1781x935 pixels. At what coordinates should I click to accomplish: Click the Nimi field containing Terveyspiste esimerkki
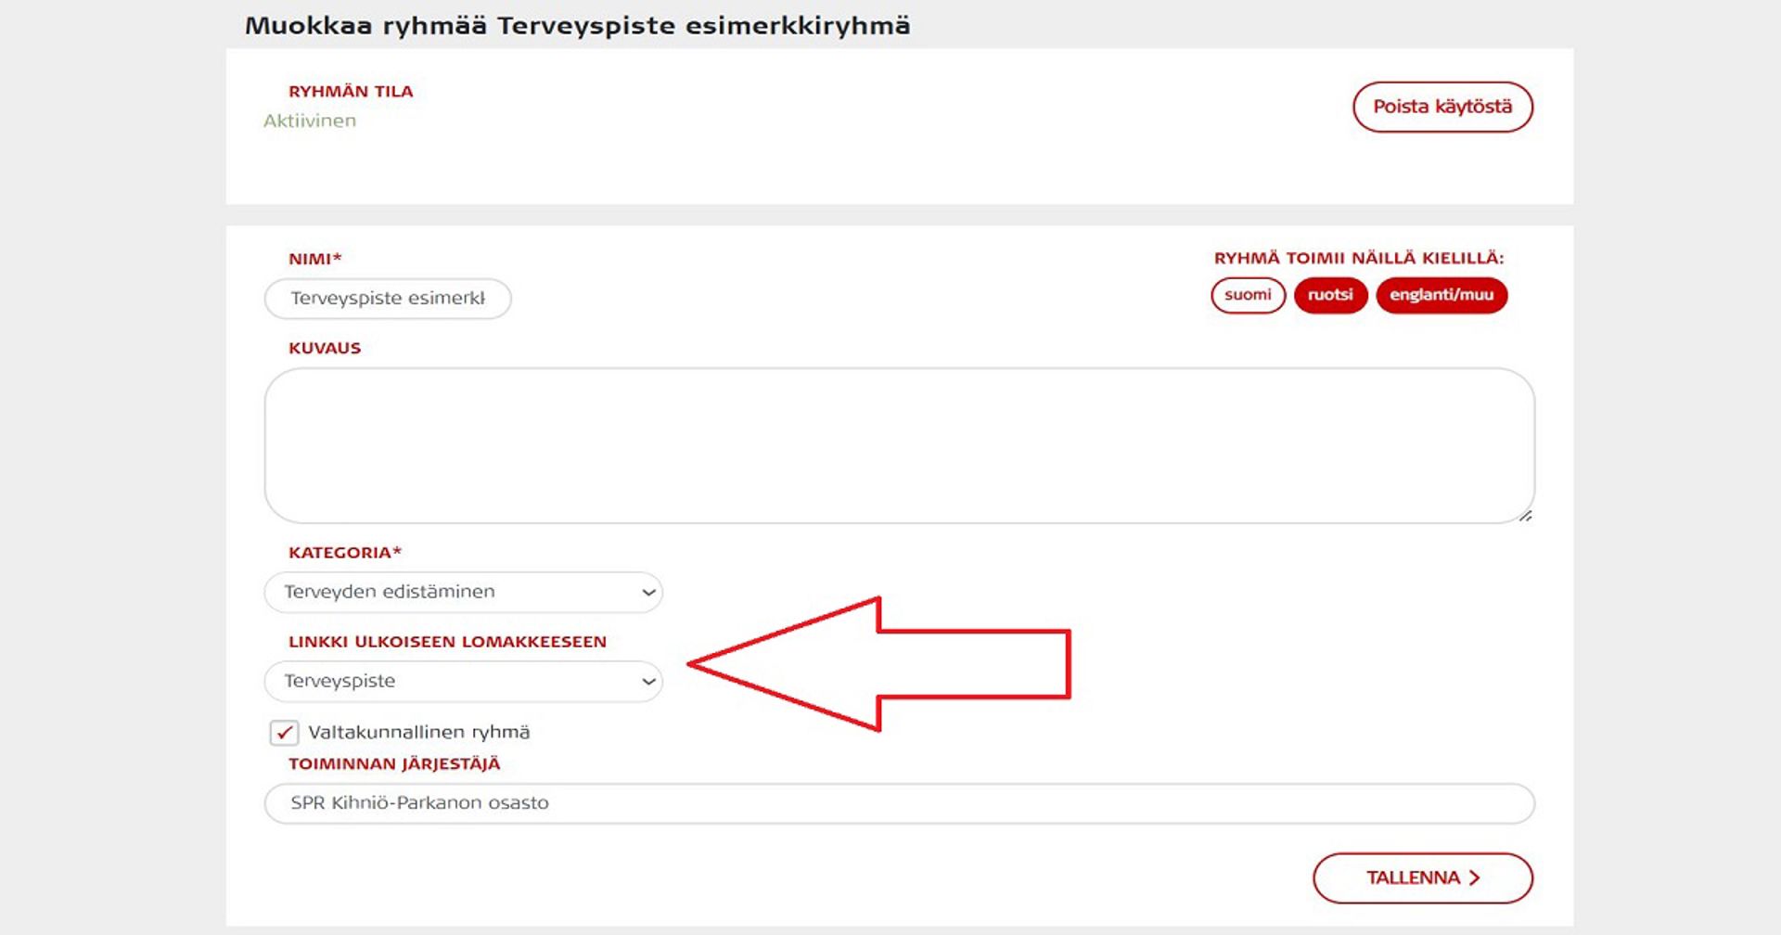click(x=388, y=299)
